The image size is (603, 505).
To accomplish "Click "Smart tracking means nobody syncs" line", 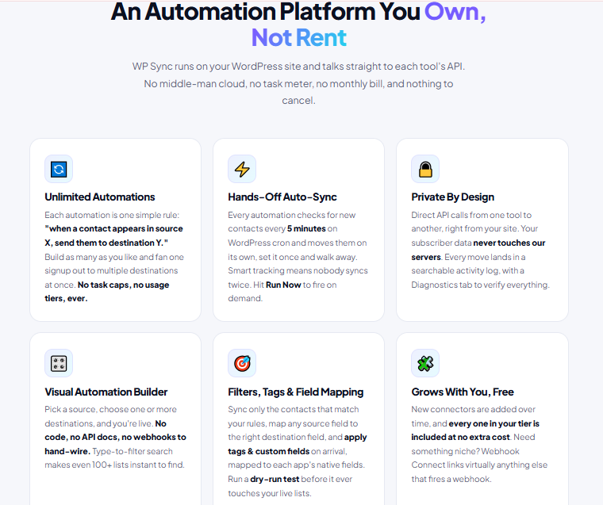I will pos(298,270).
